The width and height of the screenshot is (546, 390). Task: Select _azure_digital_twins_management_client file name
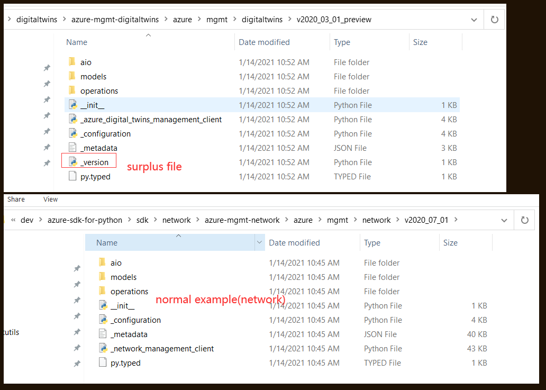(151, 120)
